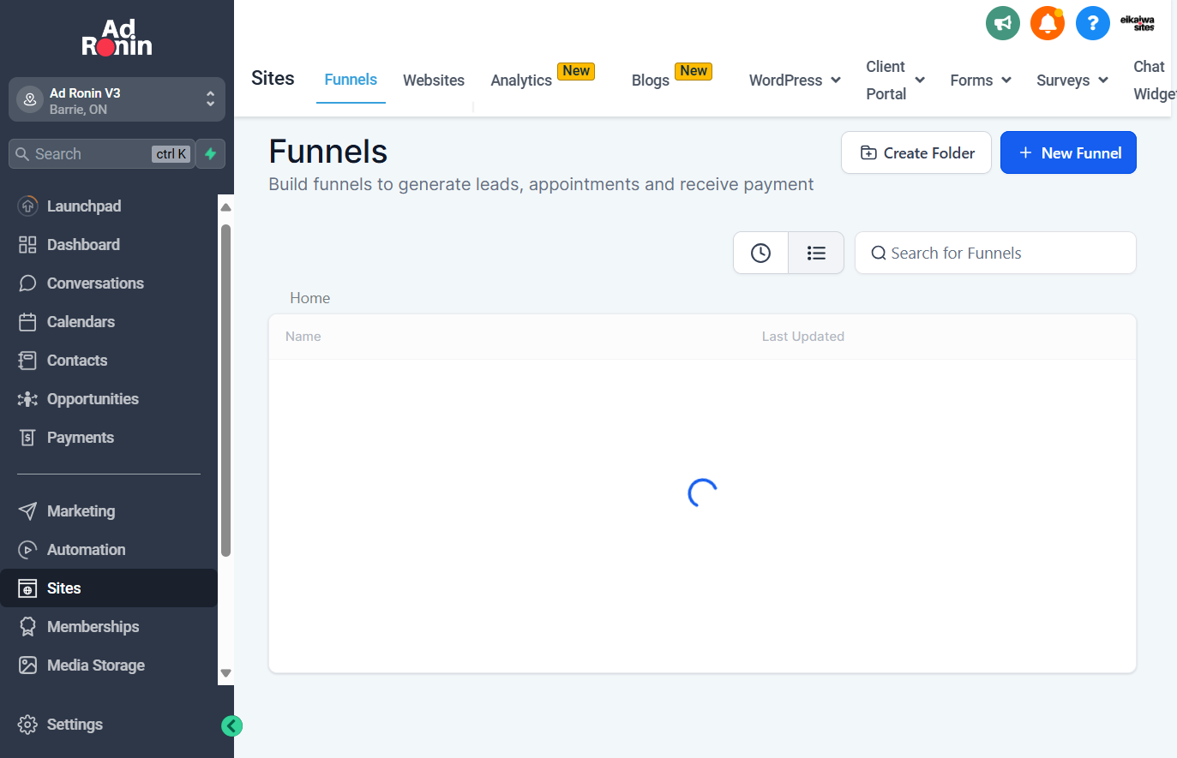
Task: Open the blue help question mark icon
Action: click(x=1092, y=23)
